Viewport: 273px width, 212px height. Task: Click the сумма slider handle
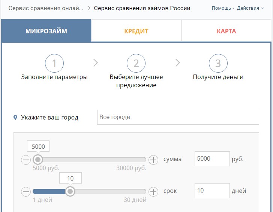(x=37, y=160)
